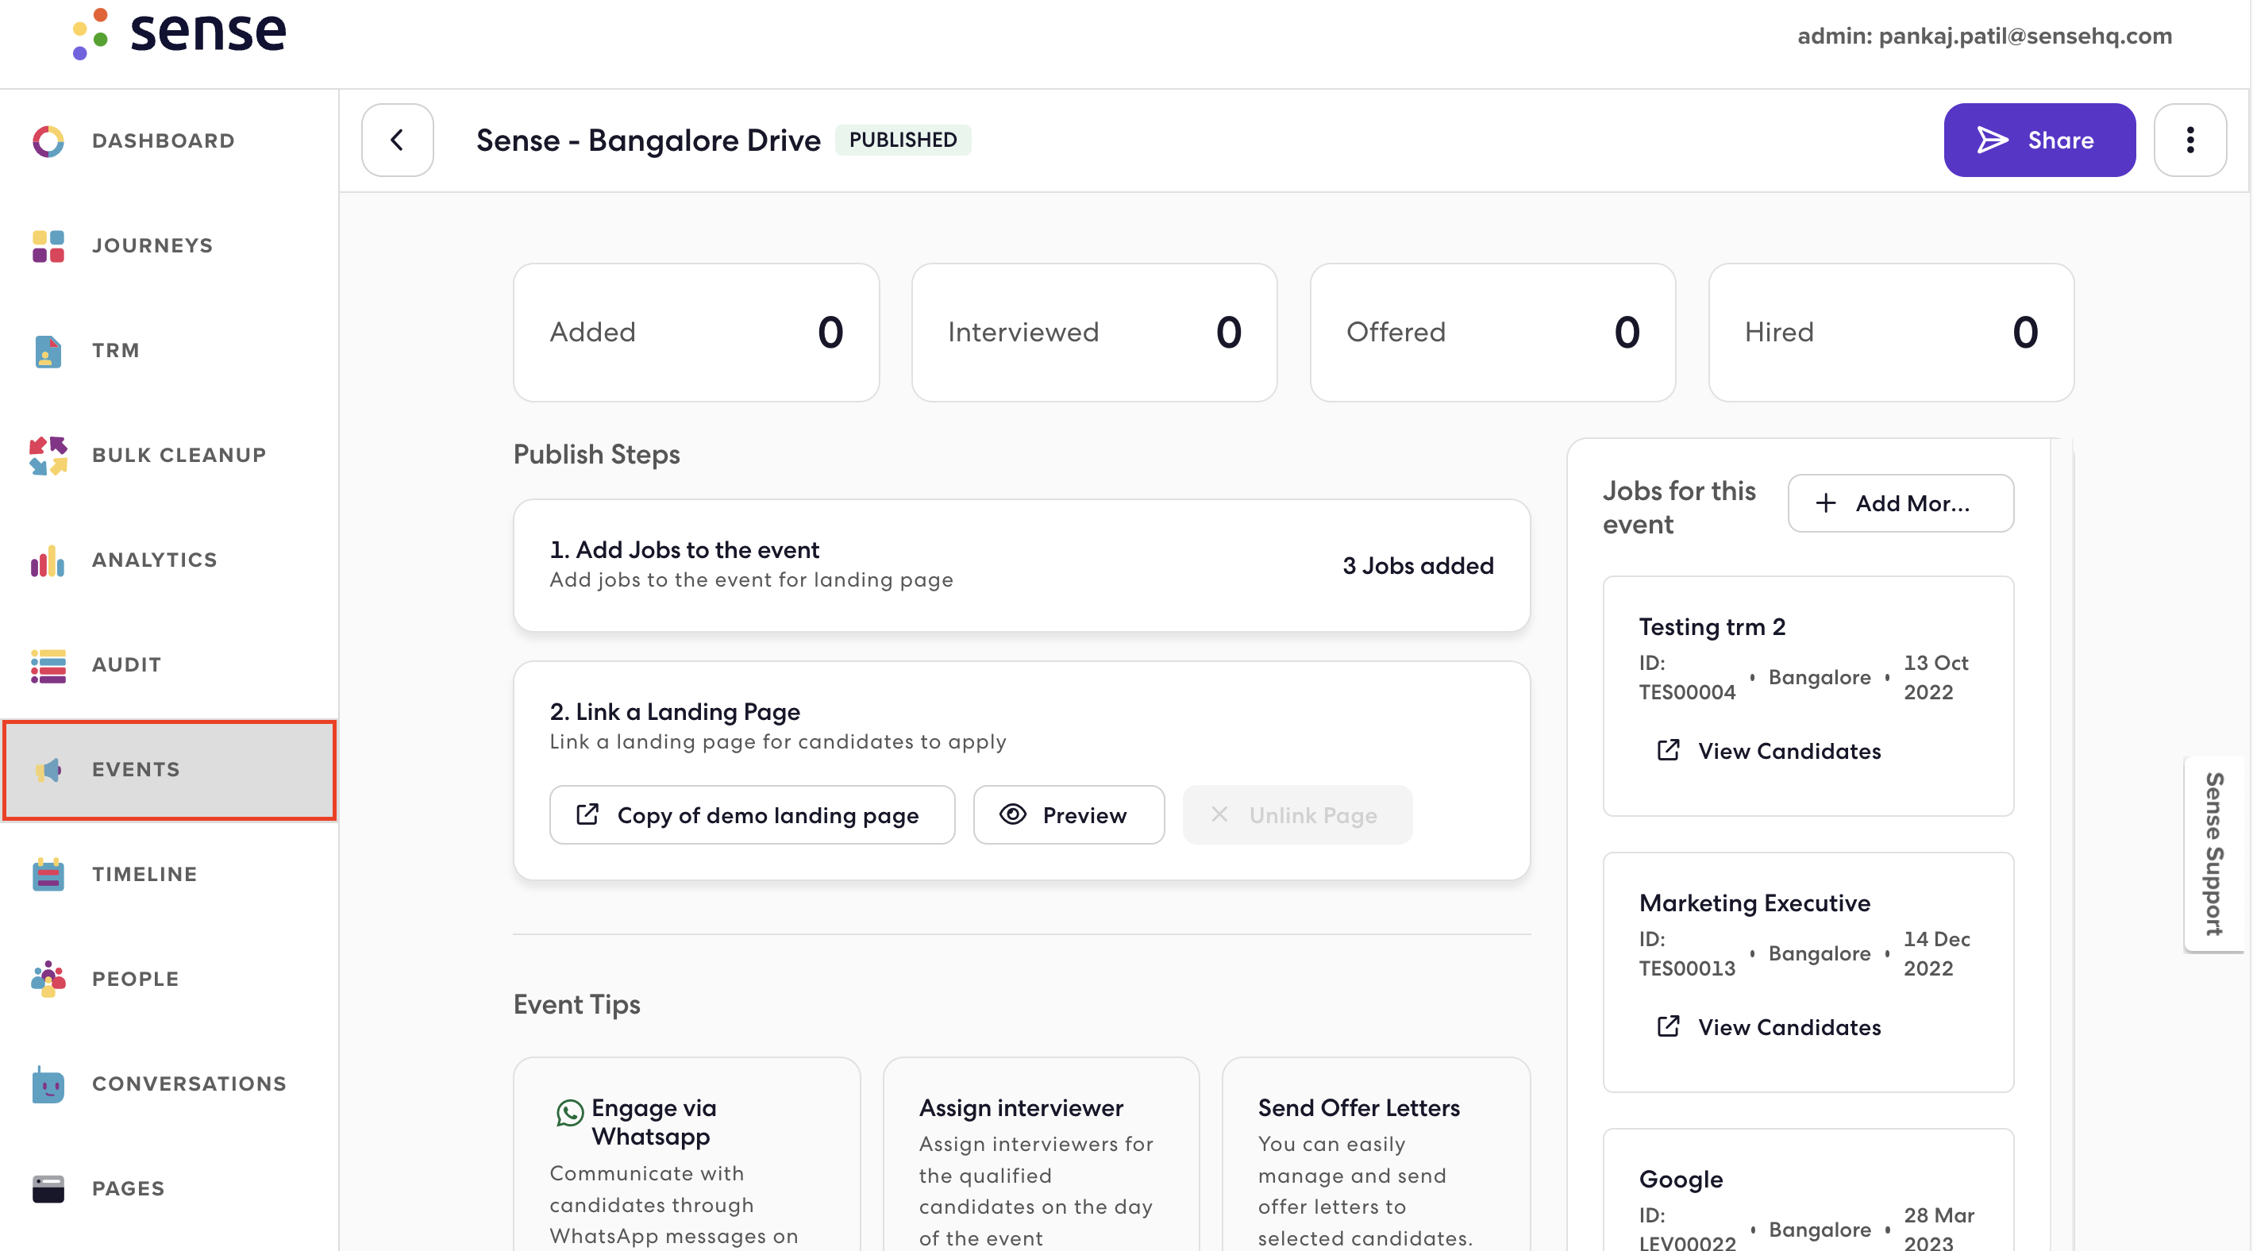Viewport: 2253px width, 1251px height.
Task: Open the Dashboard sidebar icon
Action: (x=48, y=140)
